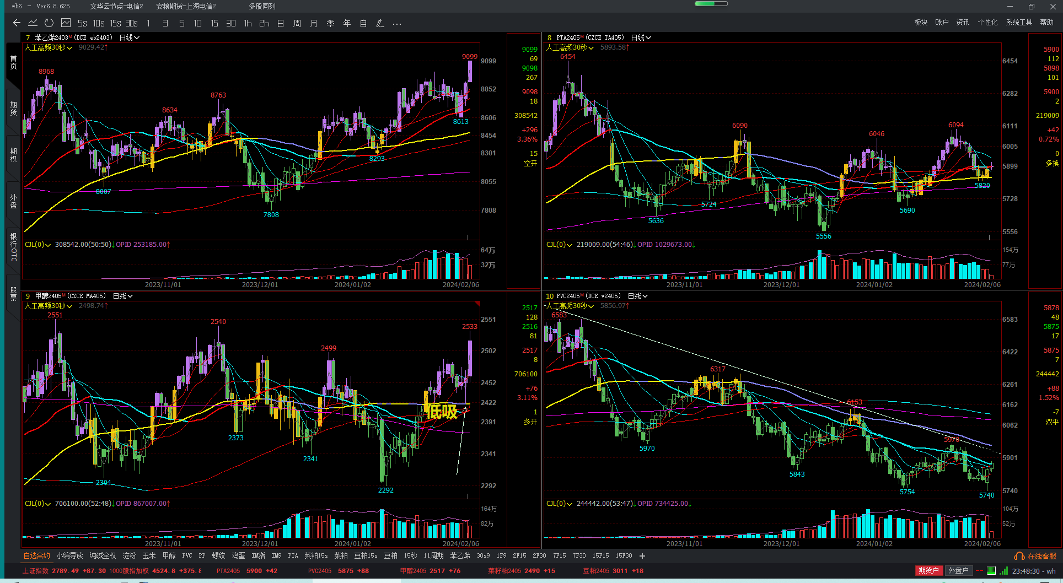The width and height of the screenshot is (1063, 583).
Task: Select the 自选合约 bottom tab
Action: click(x=36, y=555)
